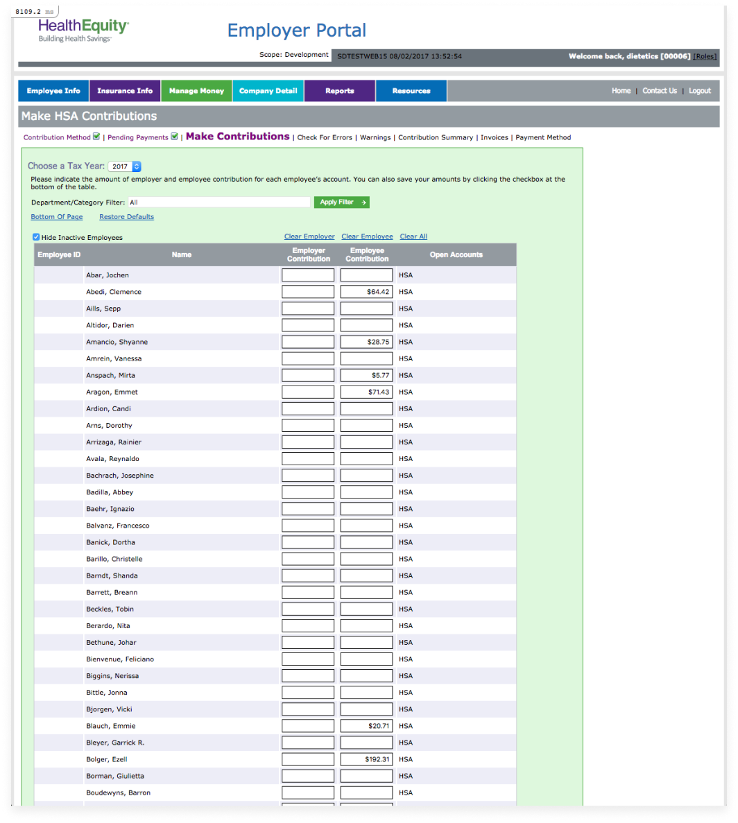Click employer contribution field for Ails, Sepp

point(307,309)
